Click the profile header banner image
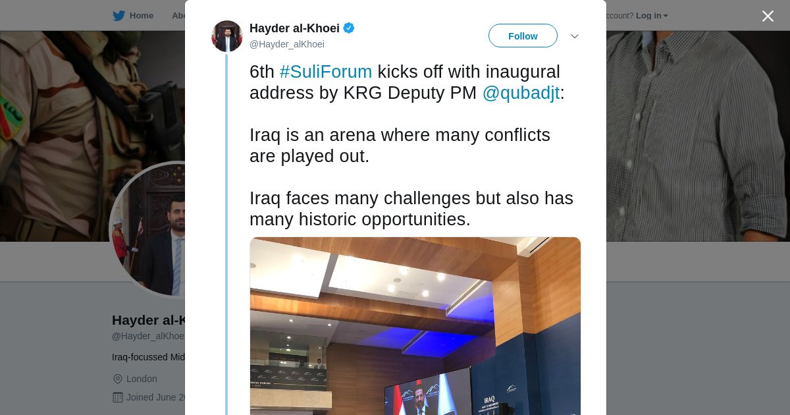The image size is (790, 415). click(x=691, y=132)
